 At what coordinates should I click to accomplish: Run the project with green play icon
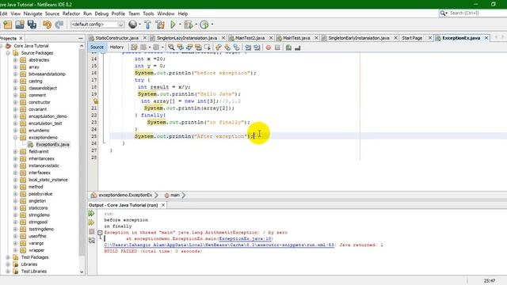point(173,25)
